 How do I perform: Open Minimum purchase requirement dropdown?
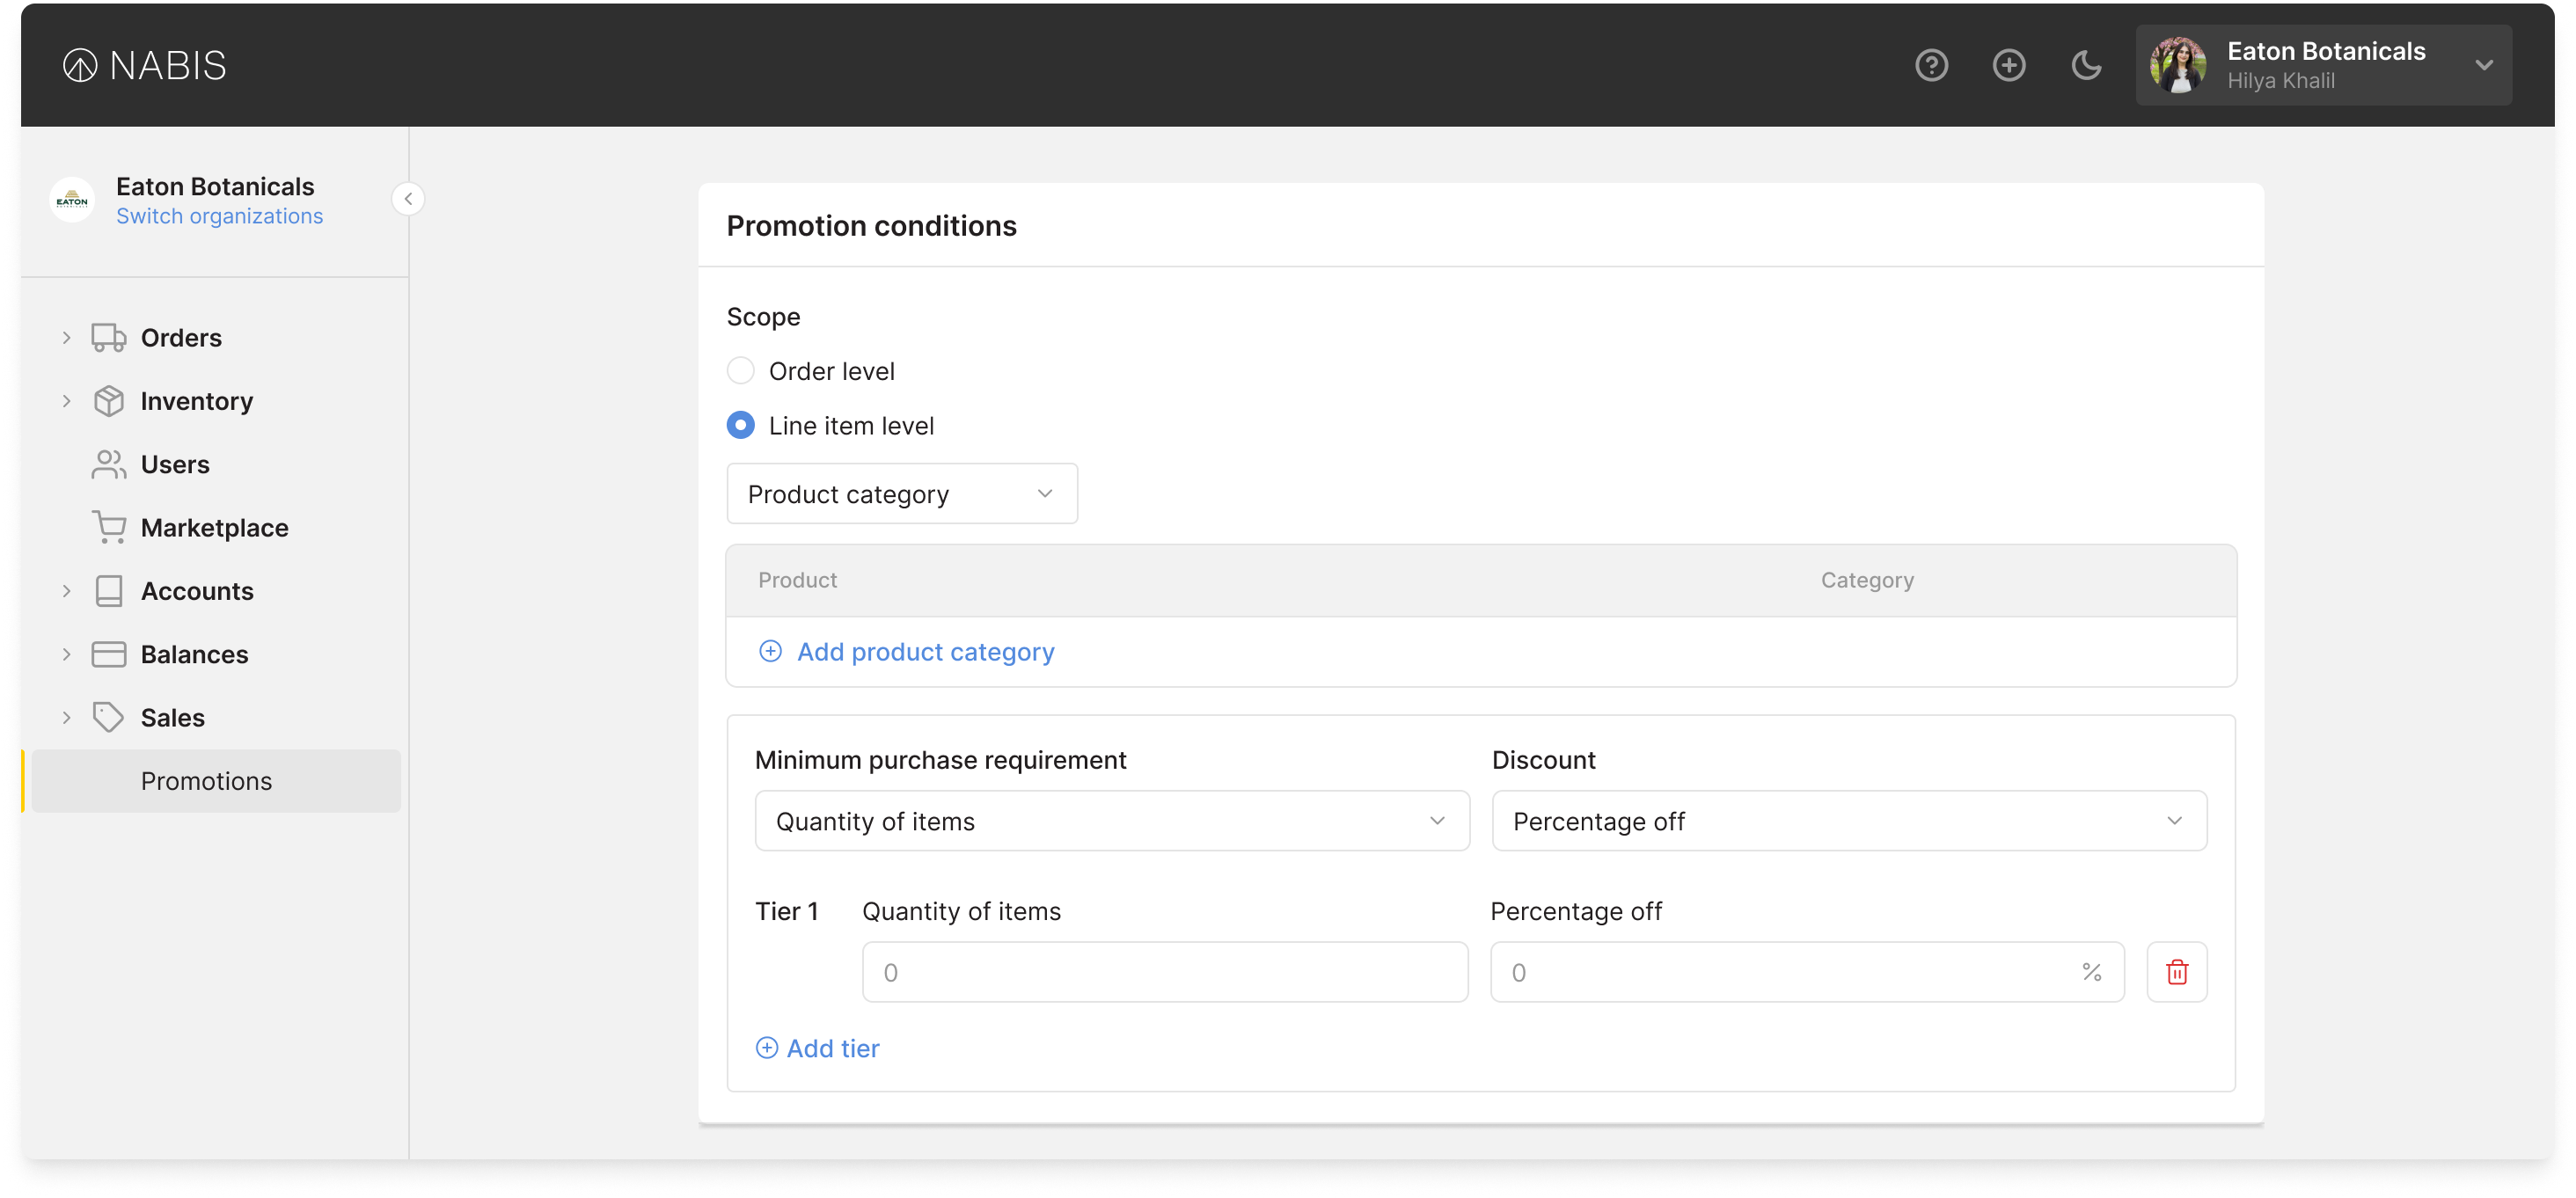click(1111, 820)
